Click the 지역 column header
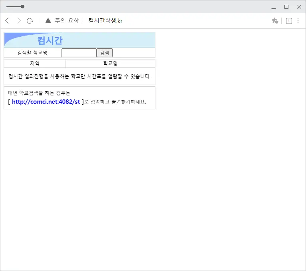 pyautogui.click(x=35, y=63)
